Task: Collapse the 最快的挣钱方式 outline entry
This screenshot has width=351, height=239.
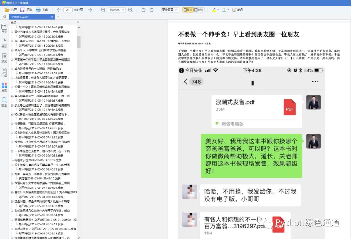Action: [12, 32]
